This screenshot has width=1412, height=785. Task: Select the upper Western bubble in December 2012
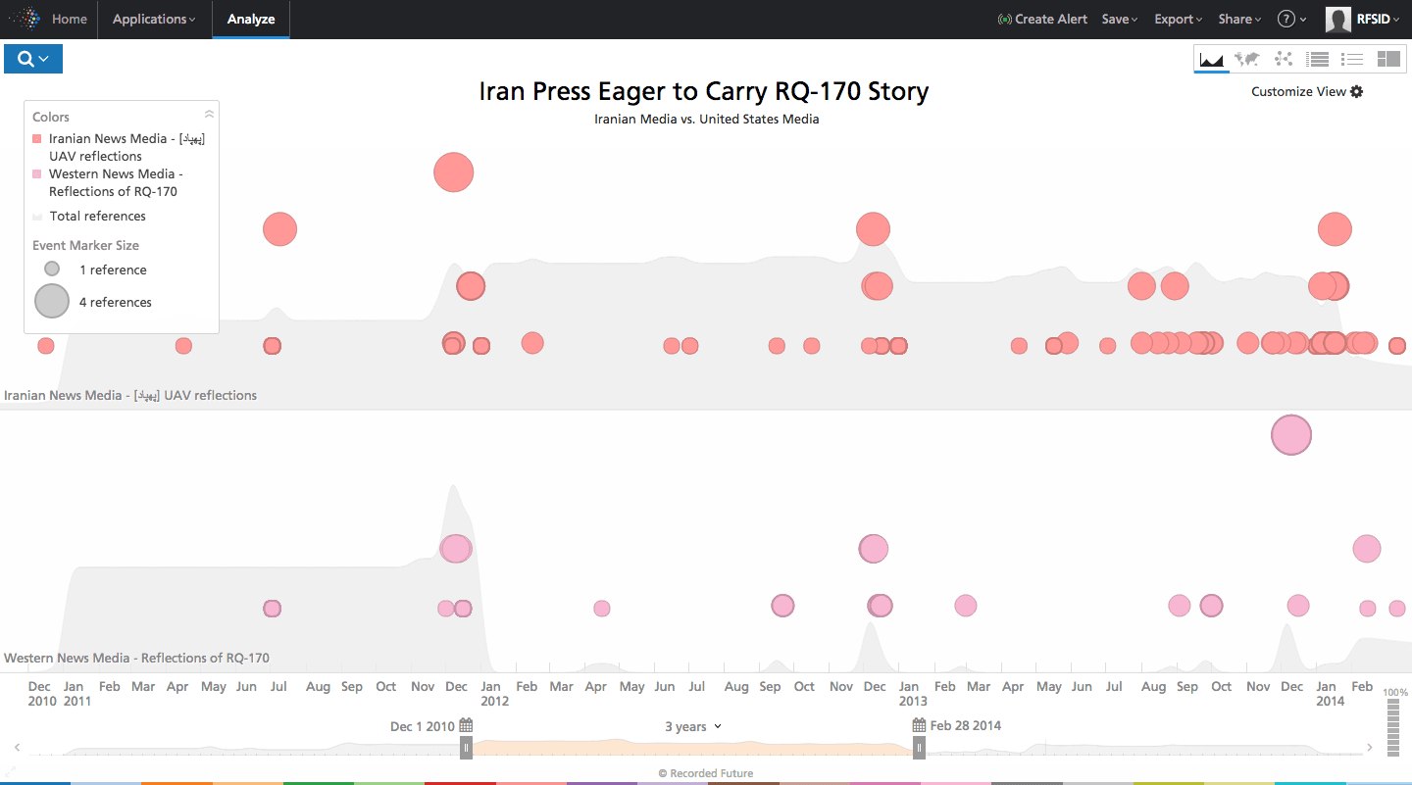[x=874, y=549]
